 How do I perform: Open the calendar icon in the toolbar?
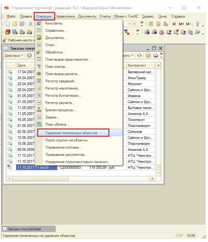point(158,24)
